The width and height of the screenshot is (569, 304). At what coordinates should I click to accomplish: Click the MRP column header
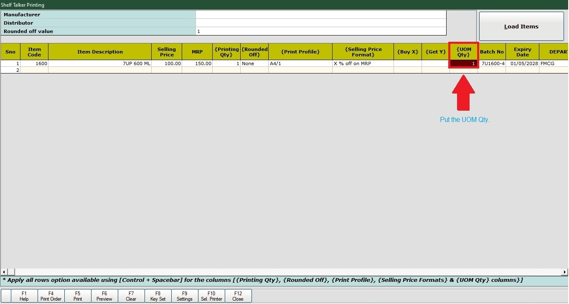197,52
